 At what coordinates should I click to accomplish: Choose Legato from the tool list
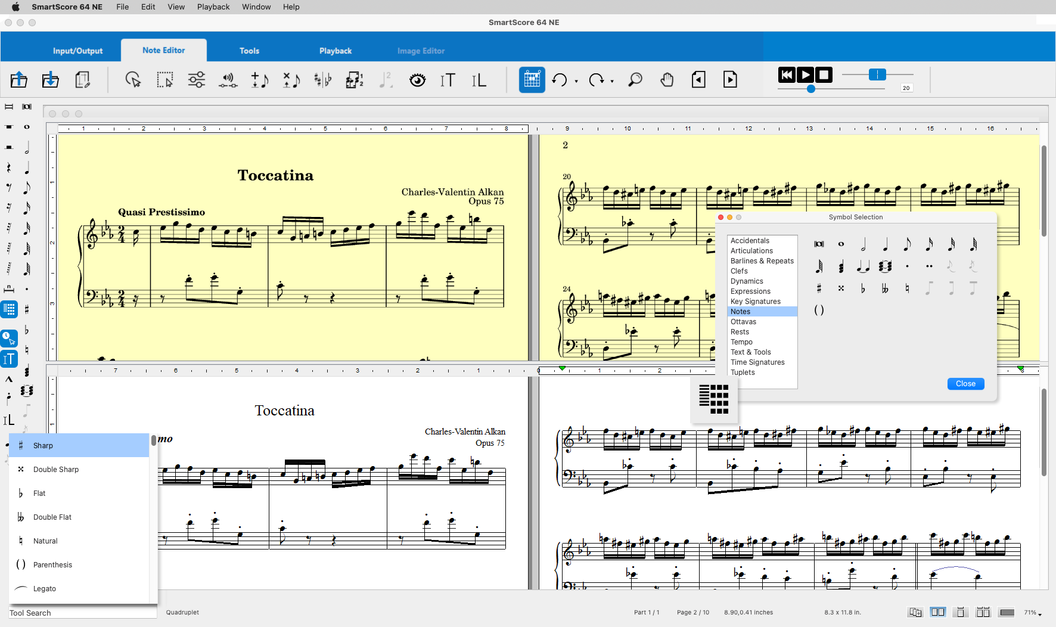click(79, 588)
